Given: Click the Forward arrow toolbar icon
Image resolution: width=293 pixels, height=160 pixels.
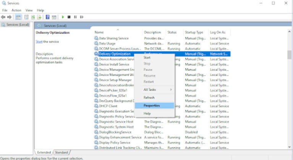Looking at the screenshot, I should pyautogui.click(x=9, y=17).
